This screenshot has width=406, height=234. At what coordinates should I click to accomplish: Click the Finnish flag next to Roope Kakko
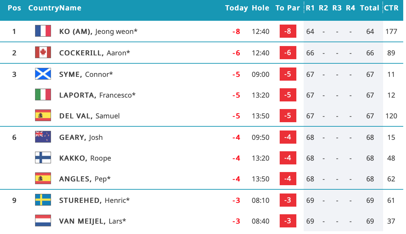43,158
